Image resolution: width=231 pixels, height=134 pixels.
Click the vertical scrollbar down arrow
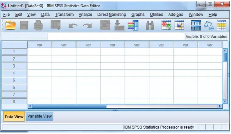(225, 101)
